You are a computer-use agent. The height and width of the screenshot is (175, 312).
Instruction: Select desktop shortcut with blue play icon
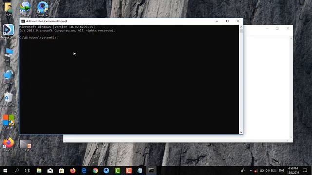tap(8, 32)
